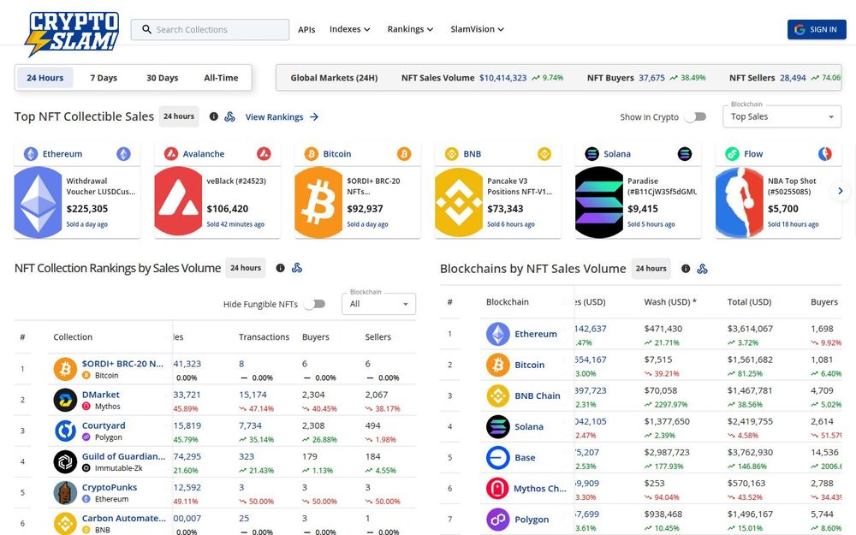Click the Carbon Automate collection BNB icon
The image size is (856, 535).
pos(65,523)
